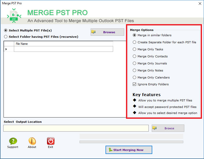Click the File Name column header

coord(63,44)
